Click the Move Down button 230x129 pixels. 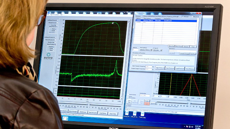point(179,46)
